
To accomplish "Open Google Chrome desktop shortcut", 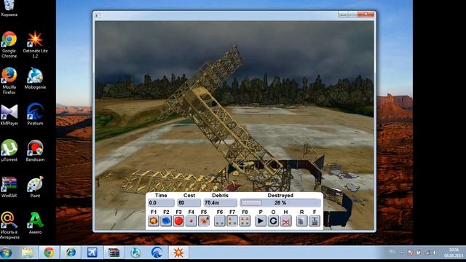I will pyautogui.click(x=9, y=44).
